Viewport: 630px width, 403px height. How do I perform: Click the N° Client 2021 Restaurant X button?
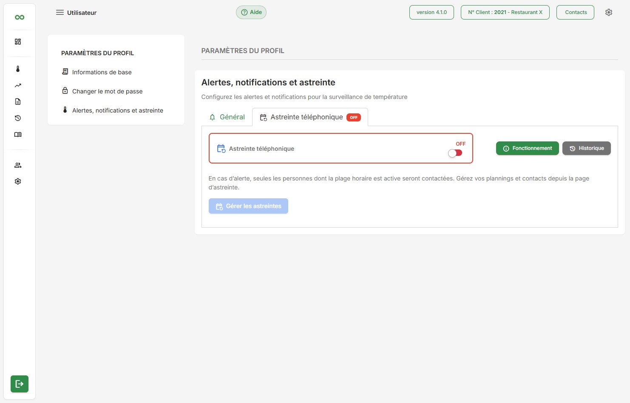pyautogui.click(x=505, y=12)
